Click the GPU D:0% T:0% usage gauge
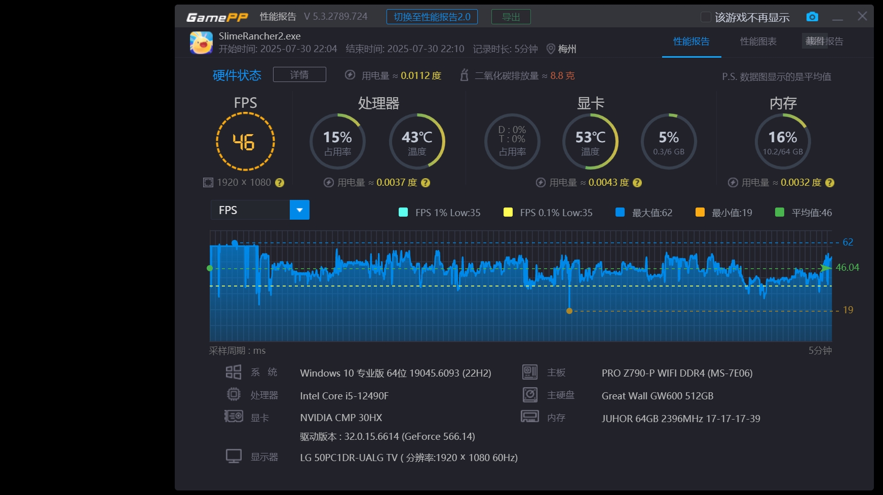Screen dimensions: 883x495 click(512, 142)
